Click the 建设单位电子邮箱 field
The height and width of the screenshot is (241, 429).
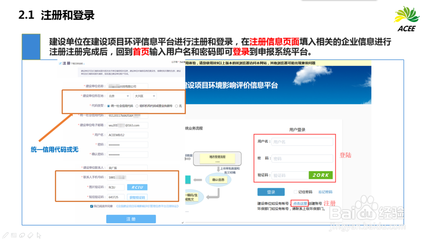tap(127, 125)
